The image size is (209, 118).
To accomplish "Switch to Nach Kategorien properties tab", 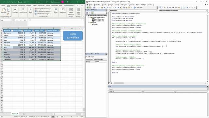I will [x=98, y=59].
